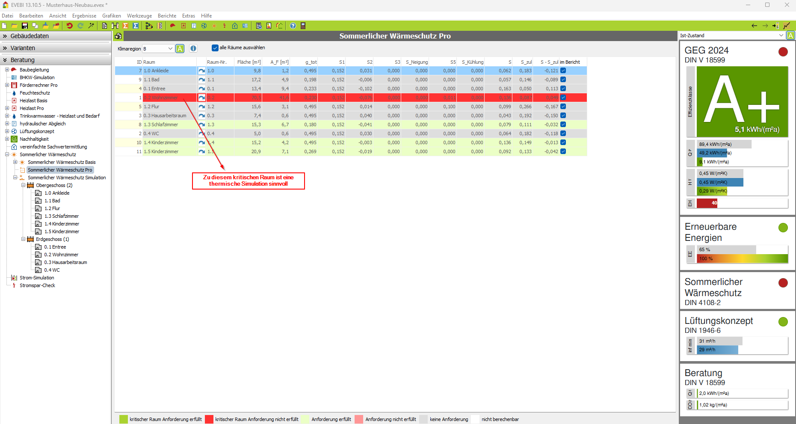Open the Berichte menu
The width and height of the screenshot is (796, 424).
click(x=167, y=16)
